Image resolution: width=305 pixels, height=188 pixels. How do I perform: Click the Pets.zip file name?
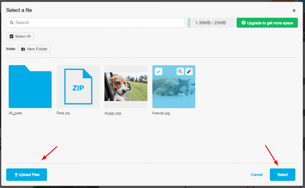click(x=63, y=113)
